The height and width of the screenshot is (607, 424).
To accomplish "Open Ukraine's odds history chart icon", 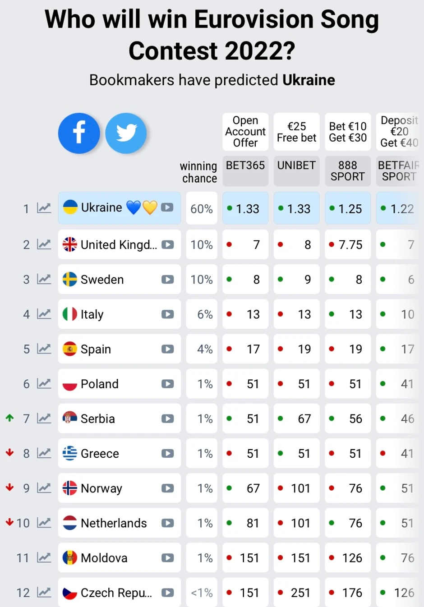I will [x=44, y=208].
